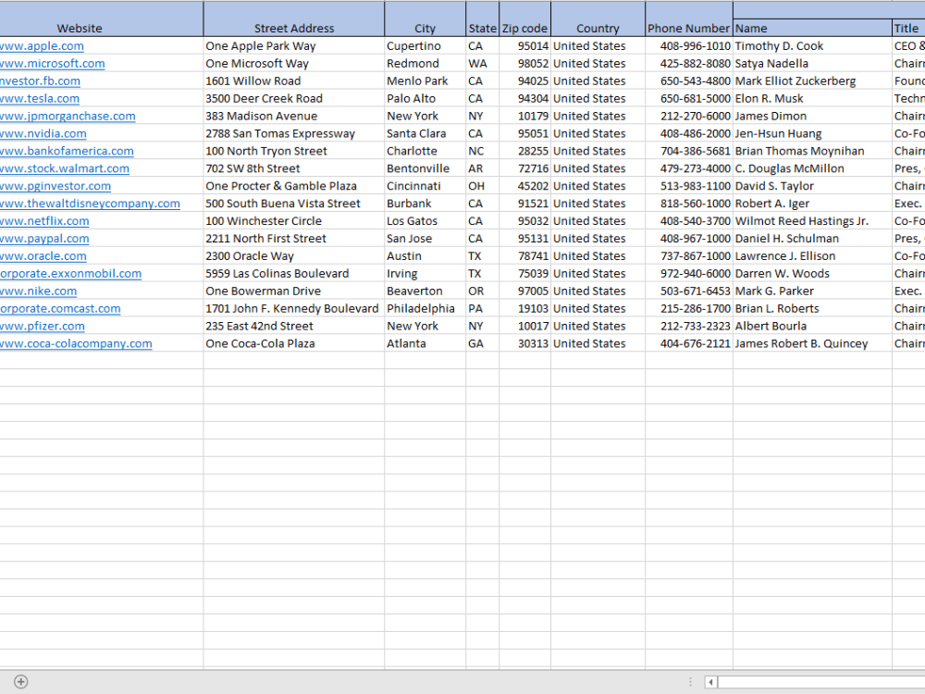Select the cell One Microsoft Way
Viewport: 925px width, 694px height.
pyautogui.click(x=294, y=64)
